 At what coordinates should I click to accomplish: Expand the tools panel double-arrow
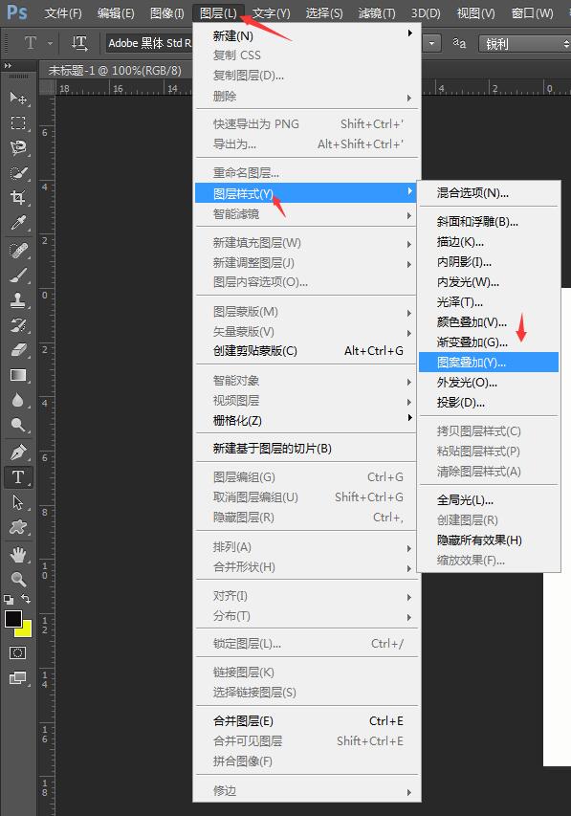point(8,66)
